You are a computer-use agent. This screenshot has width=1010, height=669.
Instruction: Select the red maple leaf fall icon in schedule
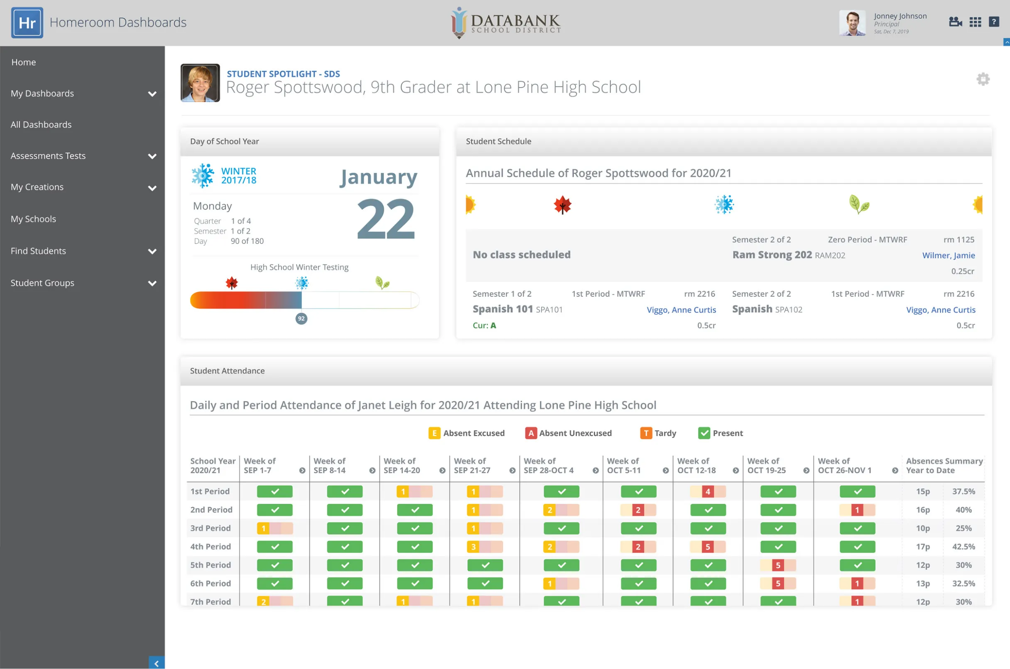[562, 205]
